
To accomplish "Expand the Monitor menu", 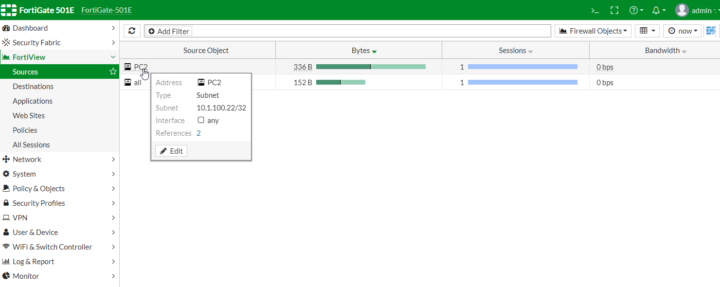I will [59, 276].
